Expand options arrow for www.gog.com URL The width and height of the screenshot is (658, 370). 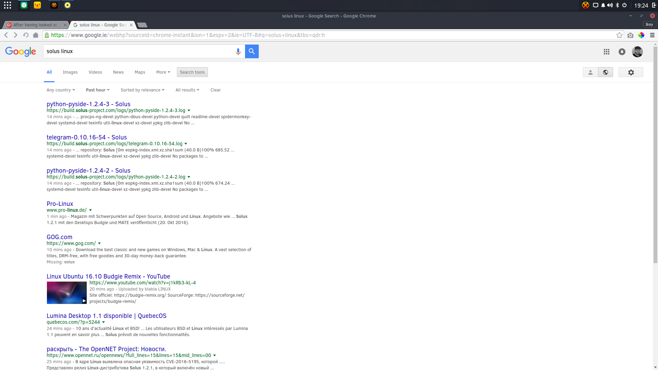99,244
